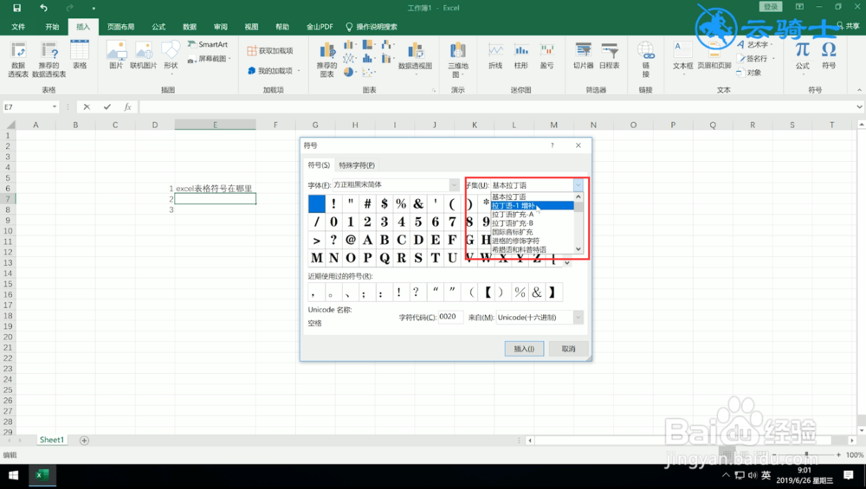Click the insert function fx button
Image resolution: width=866 pixels, height=489 pixels.
pyautogui.click(x=127, y=107)
